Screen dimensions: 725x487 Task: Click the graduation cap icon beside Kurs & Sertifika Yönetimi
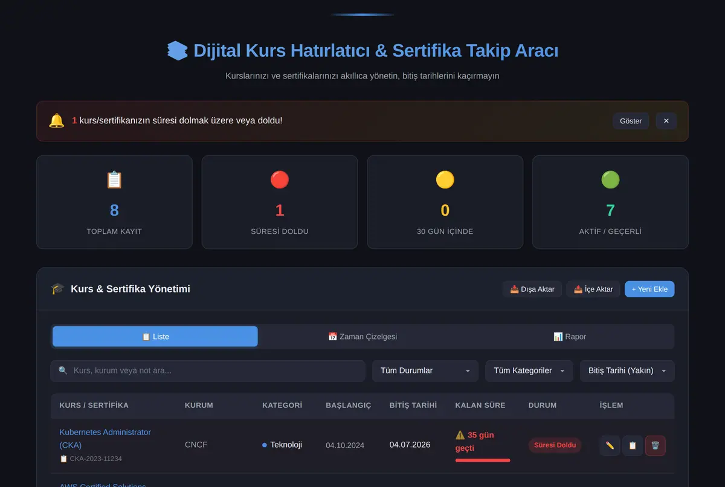(57, 289)
